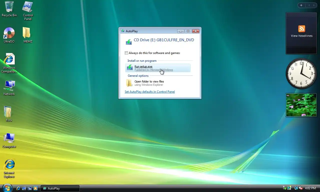Viewport: 320px width, 192px height.
Task: Minimize the AutoPlay window
Action: click(181, 31)
